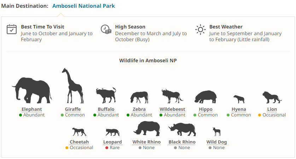Select the wildebeest silhouette icon
296x159 pixels.
[x=172, y=96]
